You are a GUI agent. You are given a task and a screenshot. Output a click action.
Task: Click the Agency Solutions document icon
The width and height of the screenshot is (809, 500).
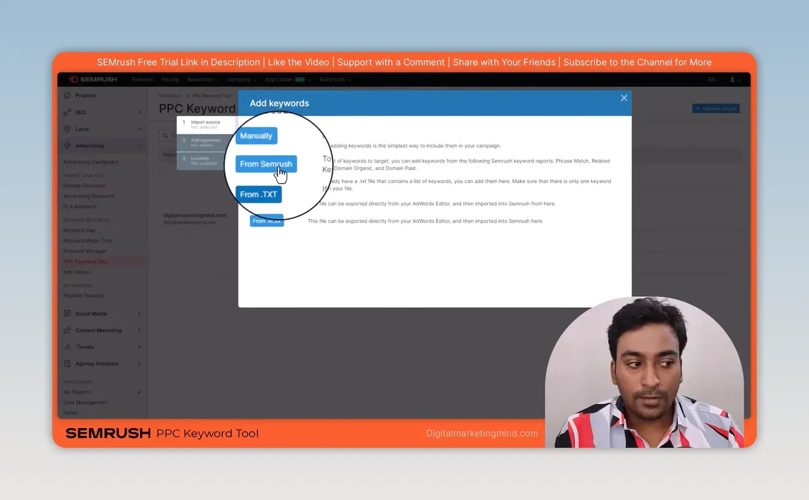click(67, 363)
